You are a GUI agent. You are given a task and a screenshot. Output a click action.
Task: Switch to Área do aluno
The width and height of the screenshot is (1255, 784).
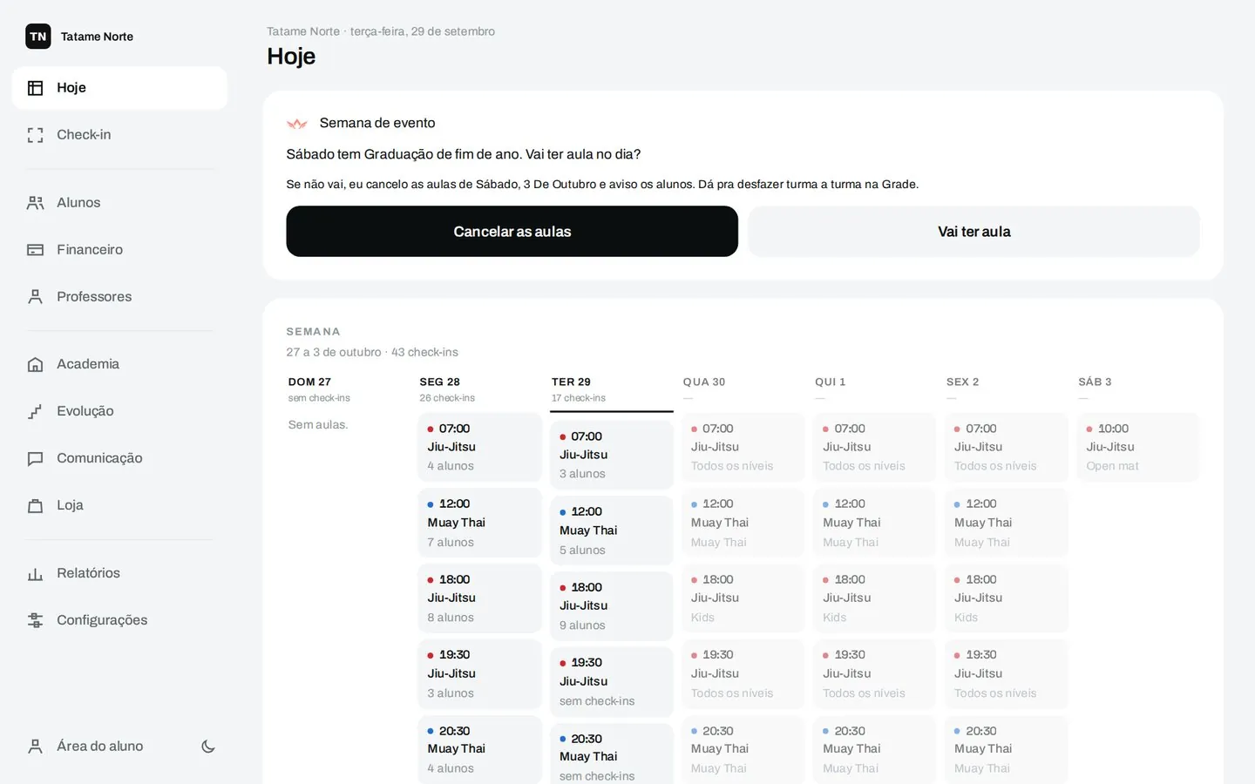[100, 747]
